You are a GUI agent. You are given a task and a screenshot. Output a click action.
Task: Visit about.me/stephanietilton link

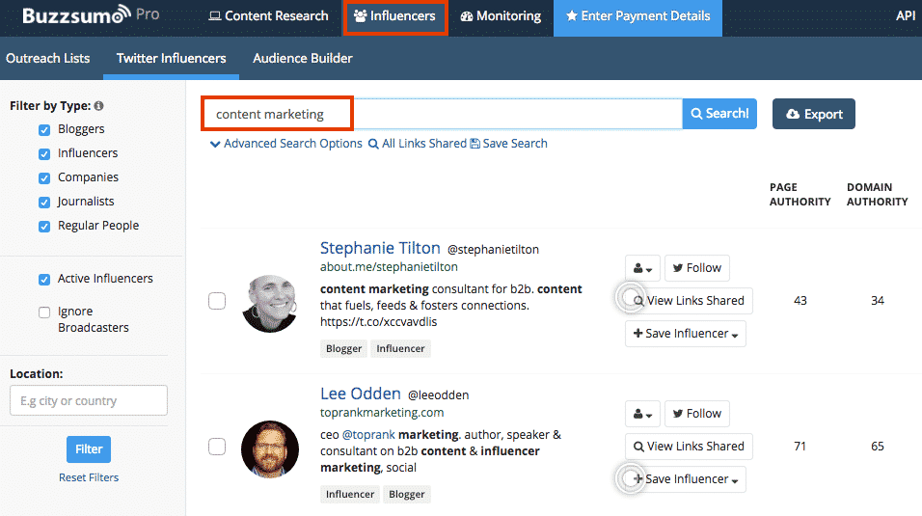tap(389, 266)
